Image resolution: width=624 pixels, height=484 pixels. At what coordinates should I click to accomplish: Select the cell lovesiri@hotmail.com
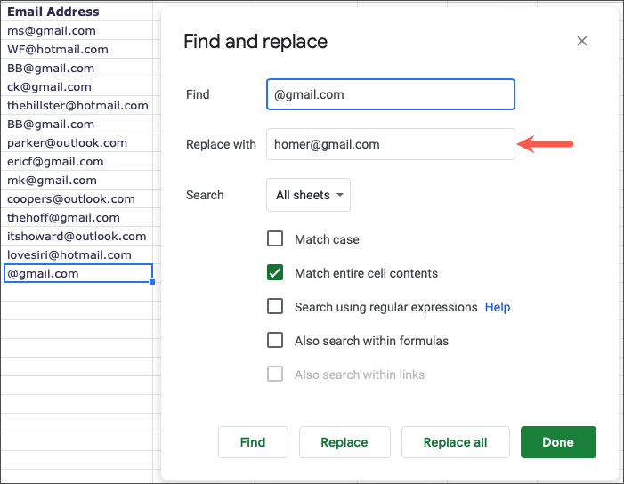[69, 254]
